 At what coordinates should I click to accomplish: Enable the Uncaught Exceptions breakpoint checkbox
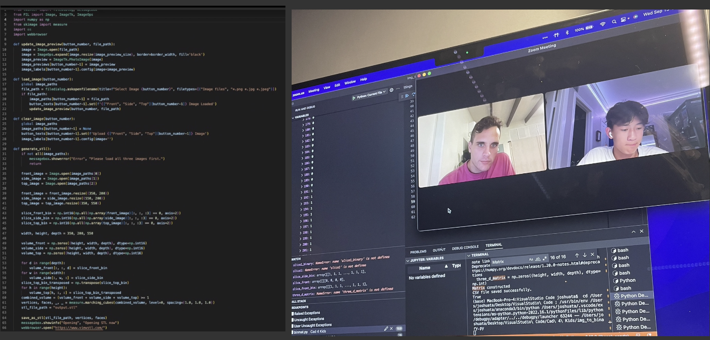point(294,319)
